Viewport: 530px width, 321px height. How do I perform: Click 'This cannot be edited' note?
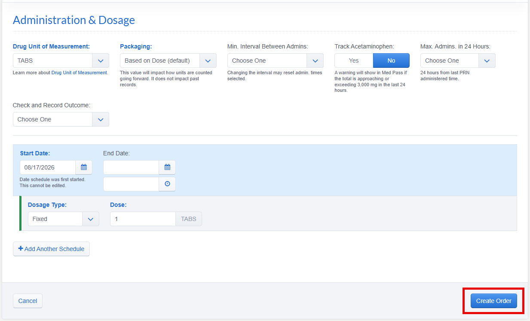tap(43, 185)
